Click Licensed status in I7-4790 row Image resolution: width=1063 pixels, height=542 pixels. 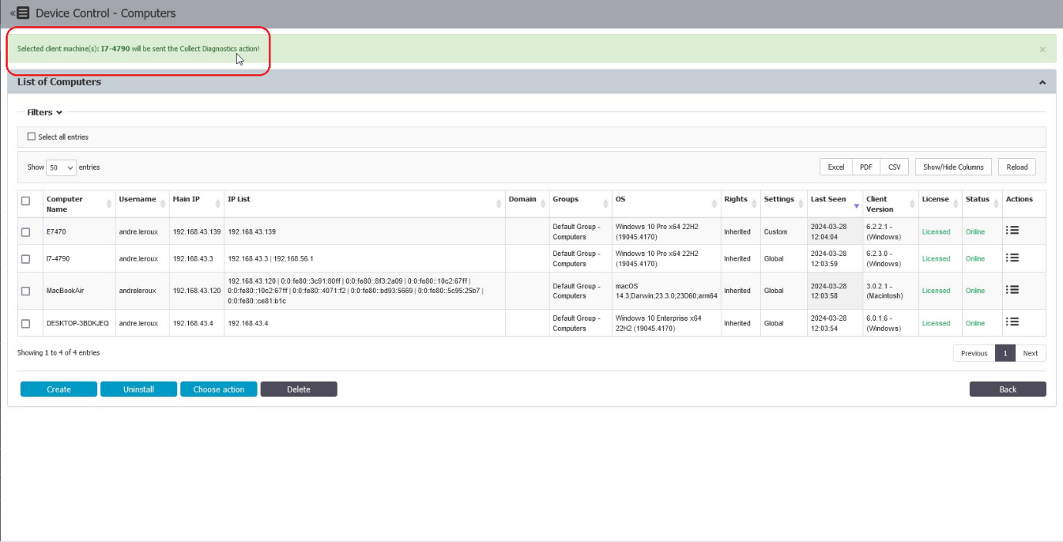coord(936,259)
